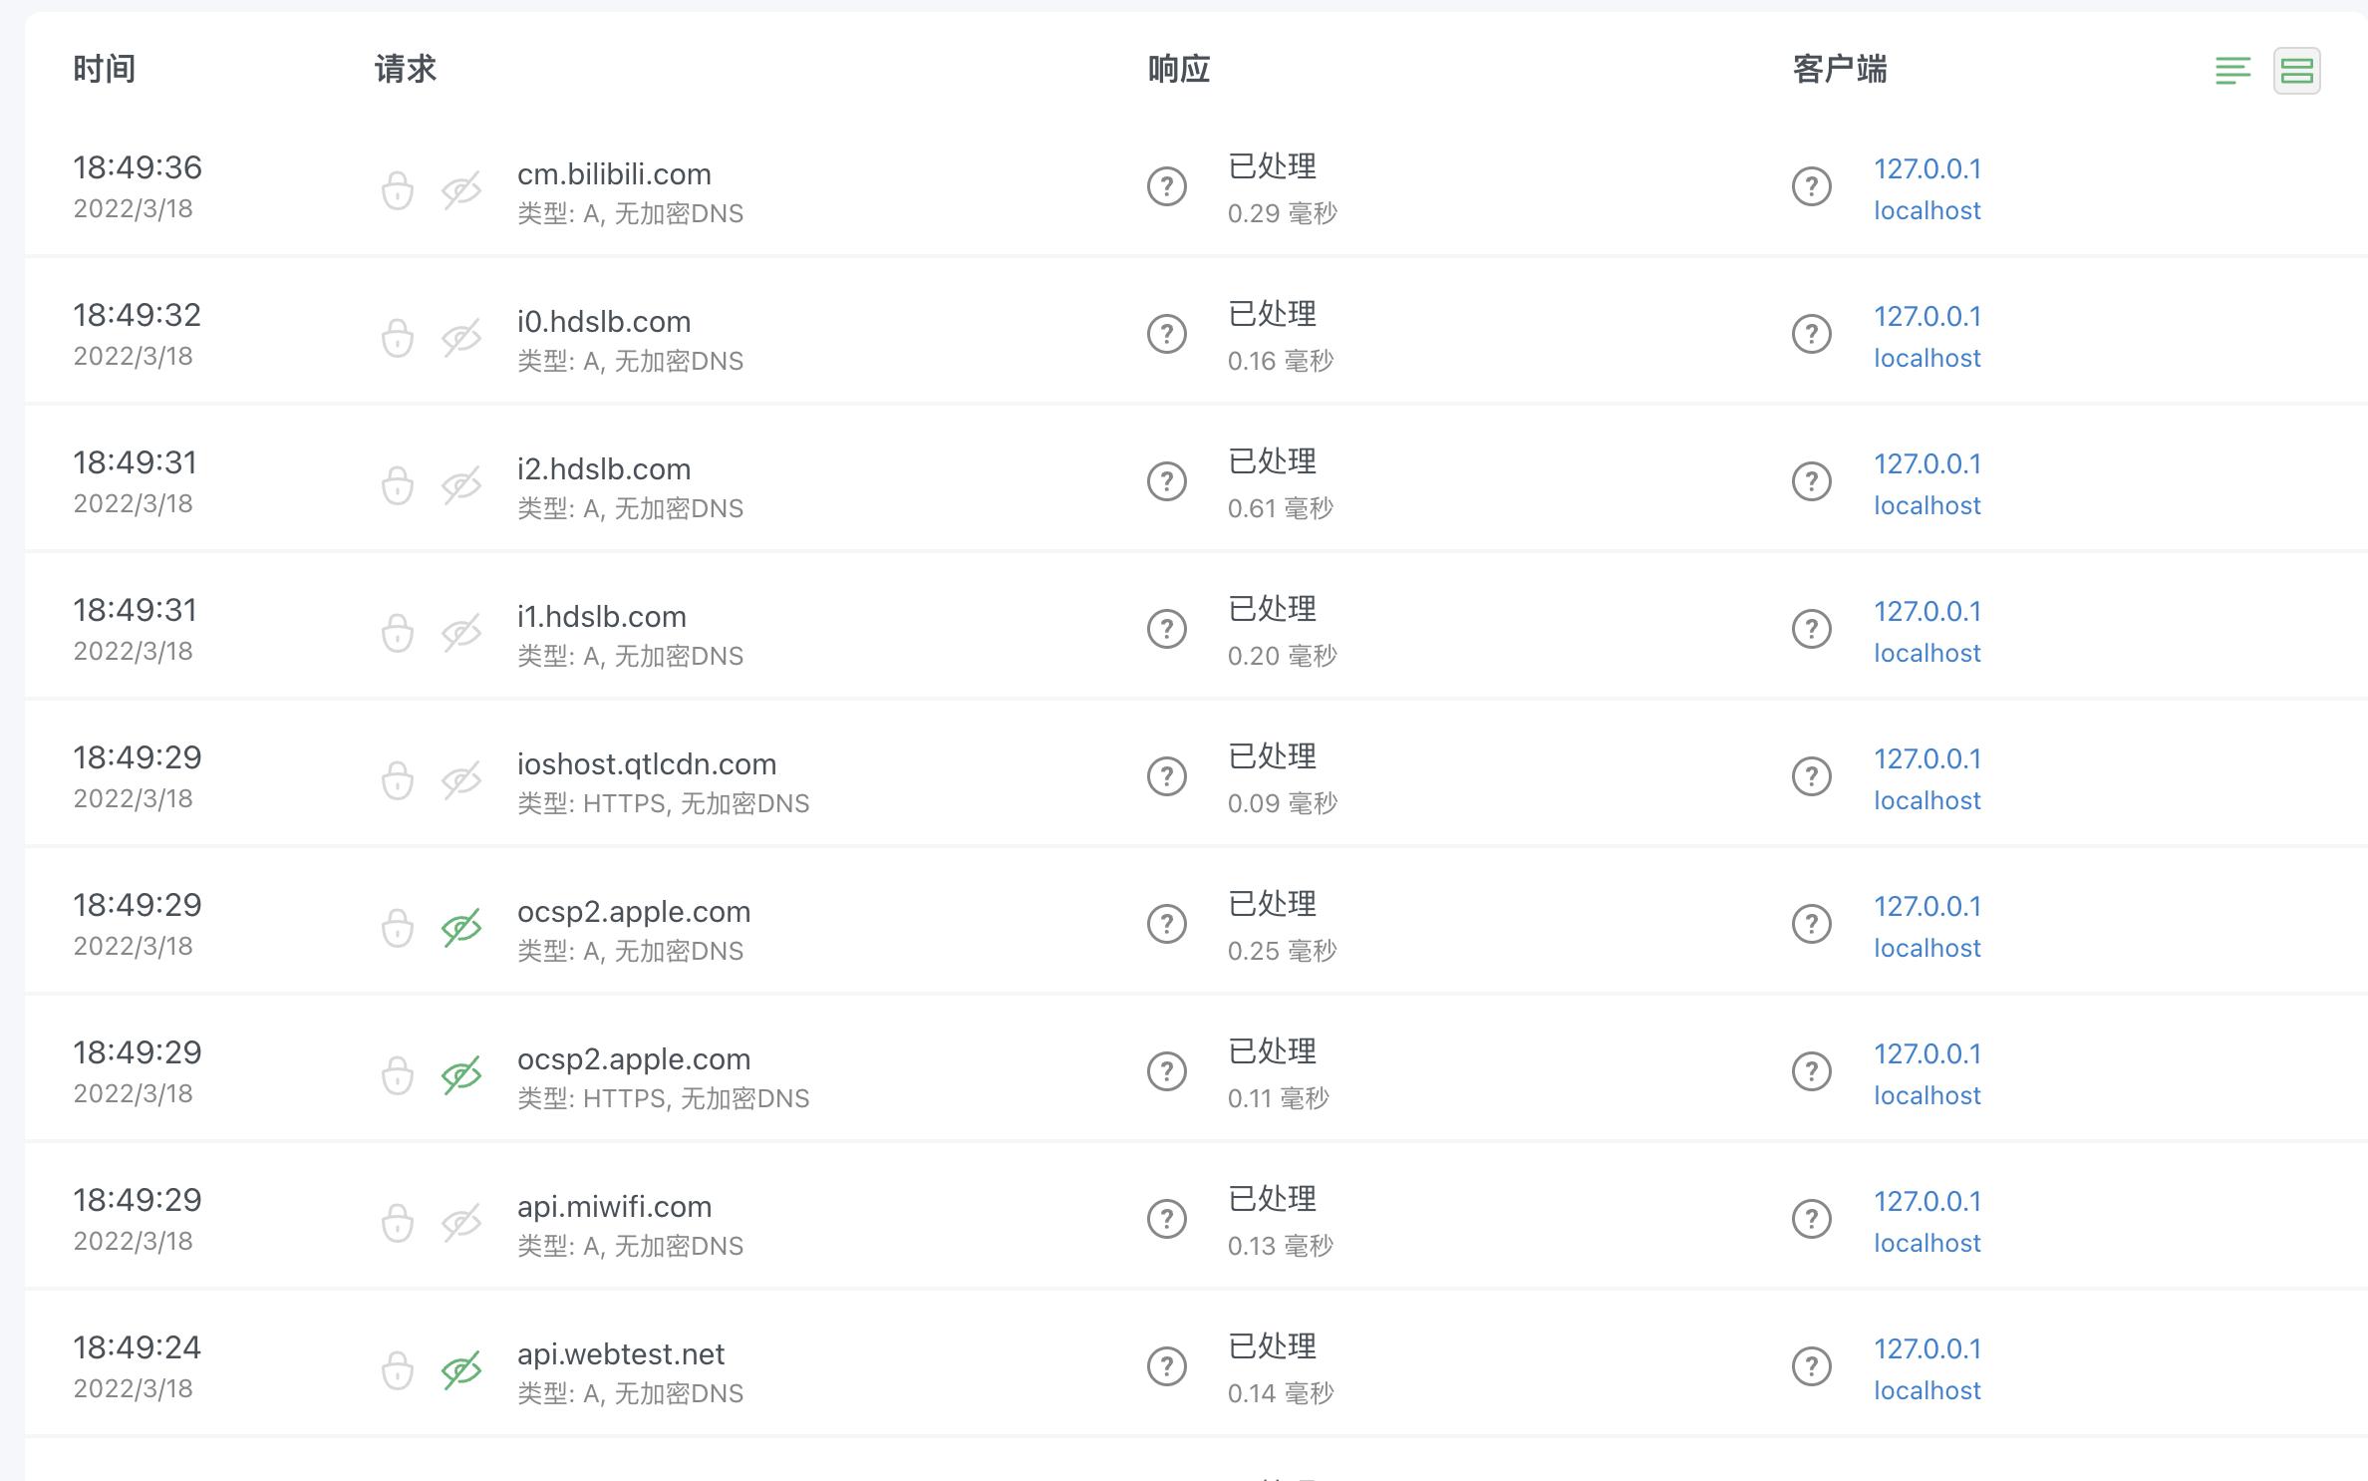Toggle the eye icon on the api.webtest.net row
The width and height of the screenshot is (2368, 1481).
(460, 1367)
